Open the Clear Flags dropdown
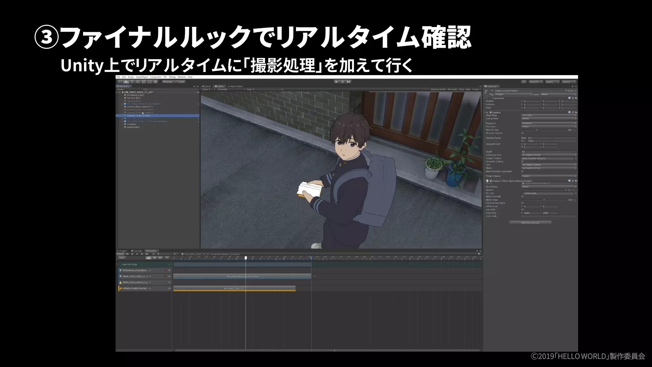 click(x=549, y=115)
